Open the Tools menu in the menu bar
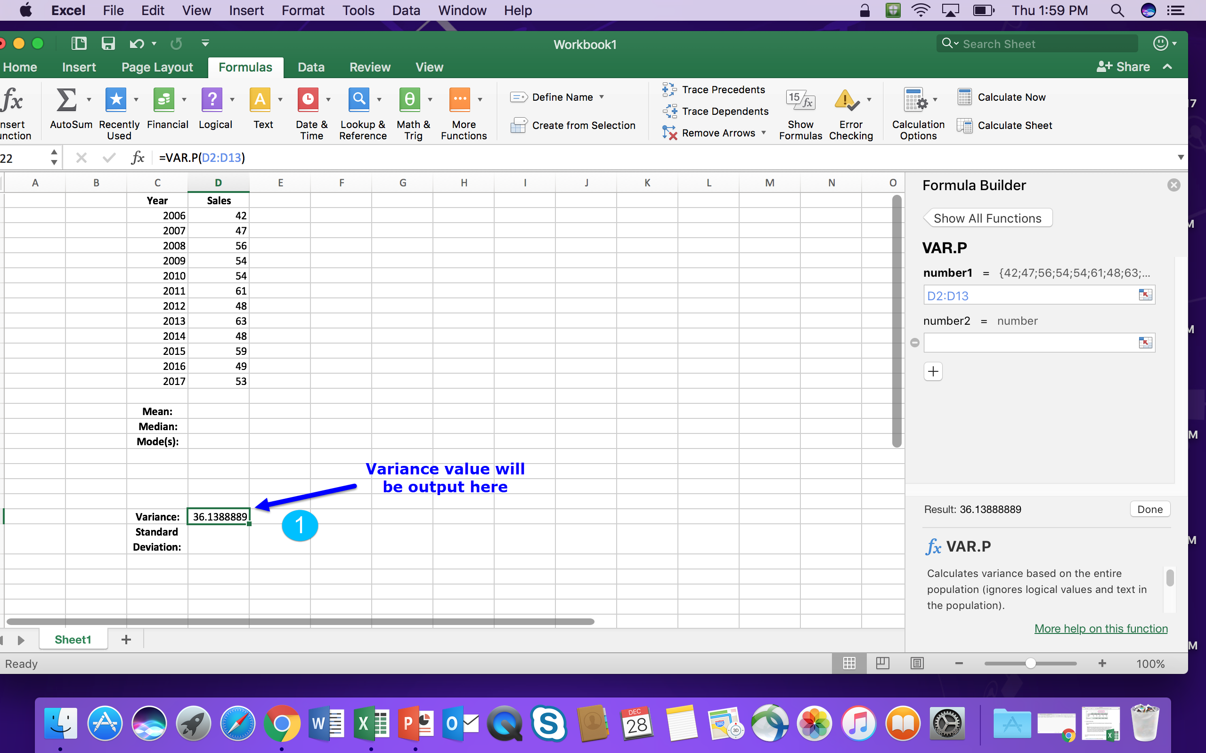Image resolution: width=1206 pixels, height=753 pixels. [x=358, y=10]
